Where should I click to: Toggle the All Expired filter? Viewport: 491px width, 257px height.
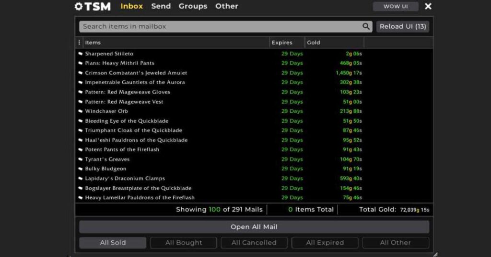(325, 243)
